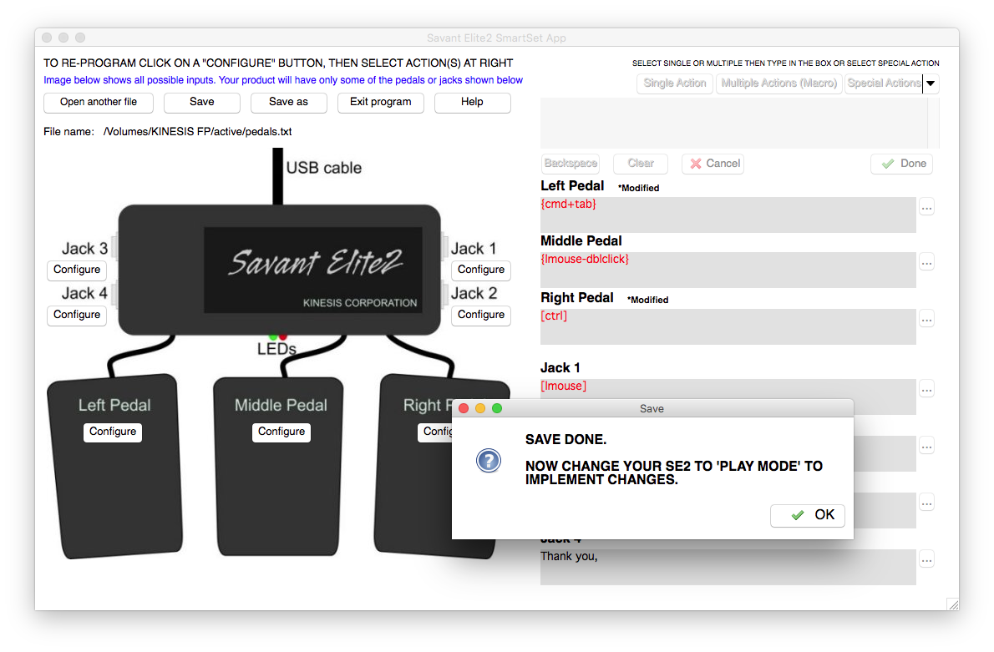
Task: Click the Jack 4 field reading "Thank you,"
Action: [x=728, y=567]
